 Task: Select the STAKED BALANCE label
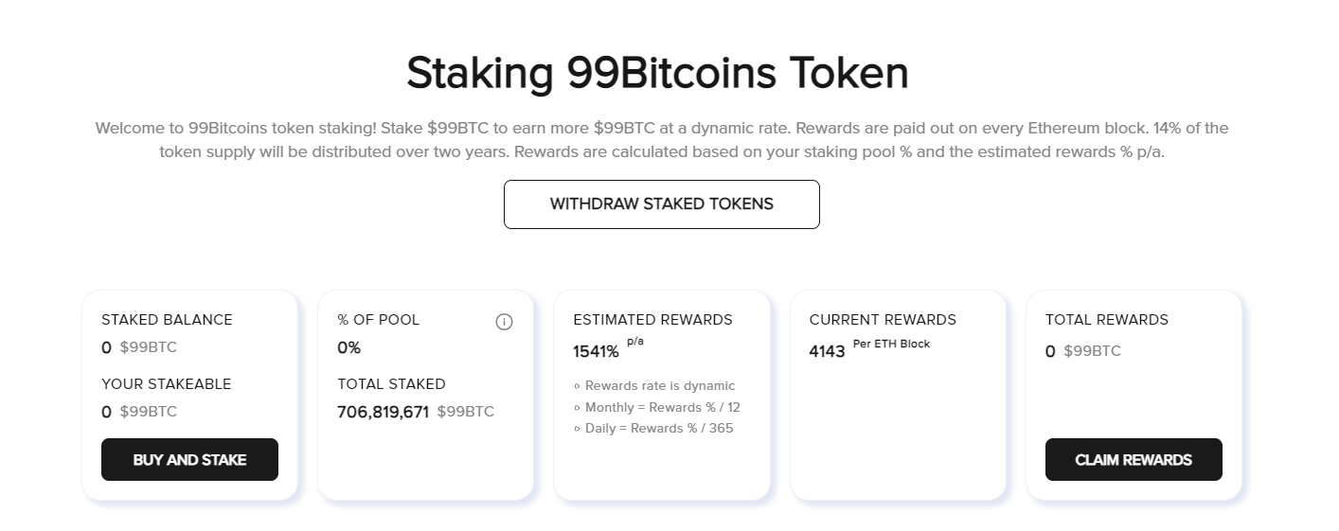[167, 320]
